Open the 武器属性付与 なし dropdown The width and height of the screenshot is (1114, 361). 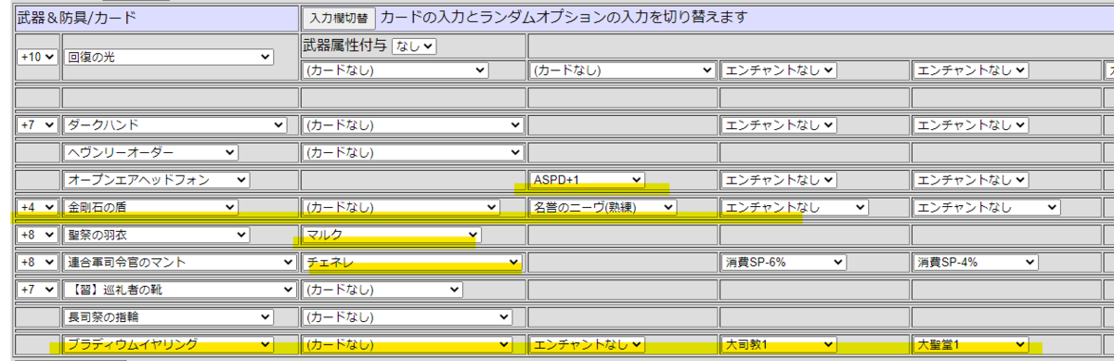click(414, 45)
